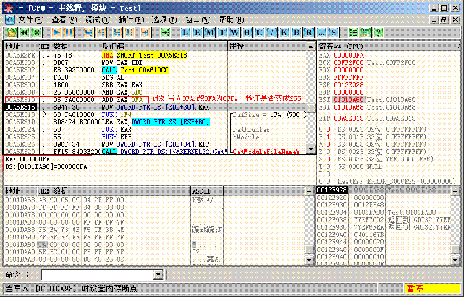Open the 帮助(H) menu
Screen dimensions: 464x297
tap(231, 20)
